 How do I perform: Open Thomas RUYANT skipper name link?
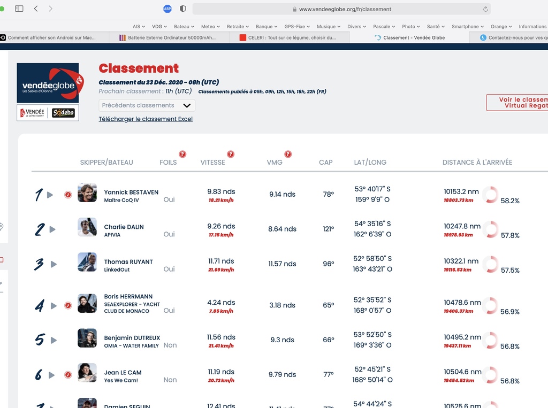(128, 261)
